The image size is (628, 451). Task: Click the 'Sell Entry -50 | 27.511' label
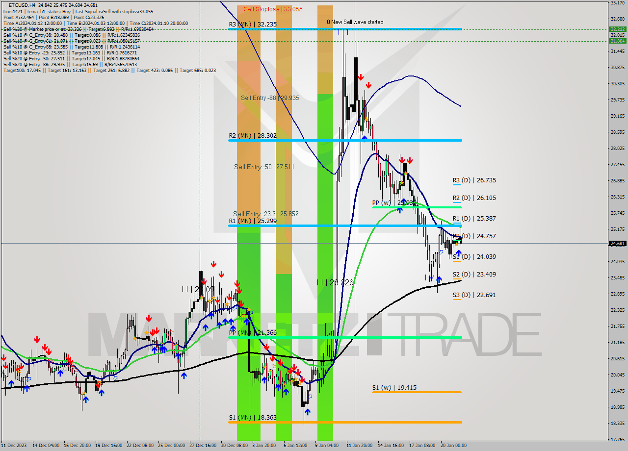click(x=264, y=167)
